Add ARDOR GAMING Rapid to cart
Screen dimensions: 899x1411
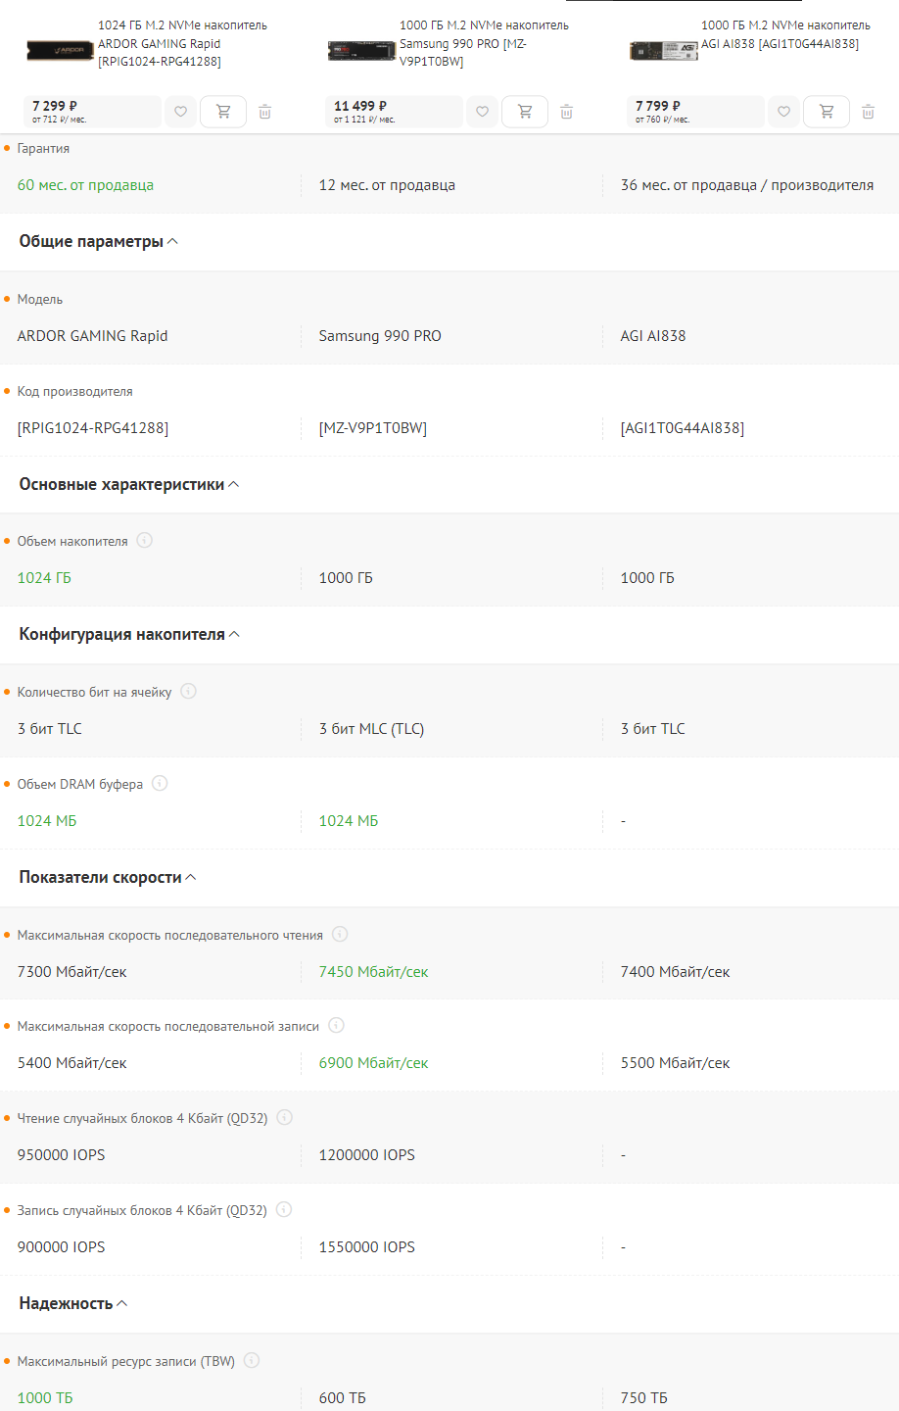(x=223, y=112)
